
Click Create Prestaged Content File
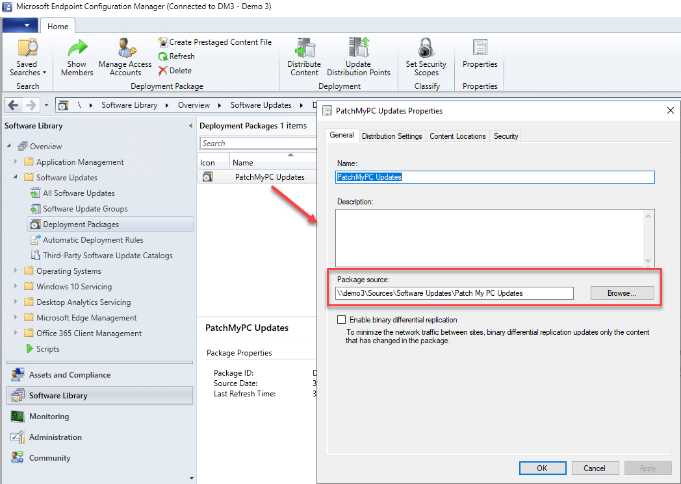215,42
